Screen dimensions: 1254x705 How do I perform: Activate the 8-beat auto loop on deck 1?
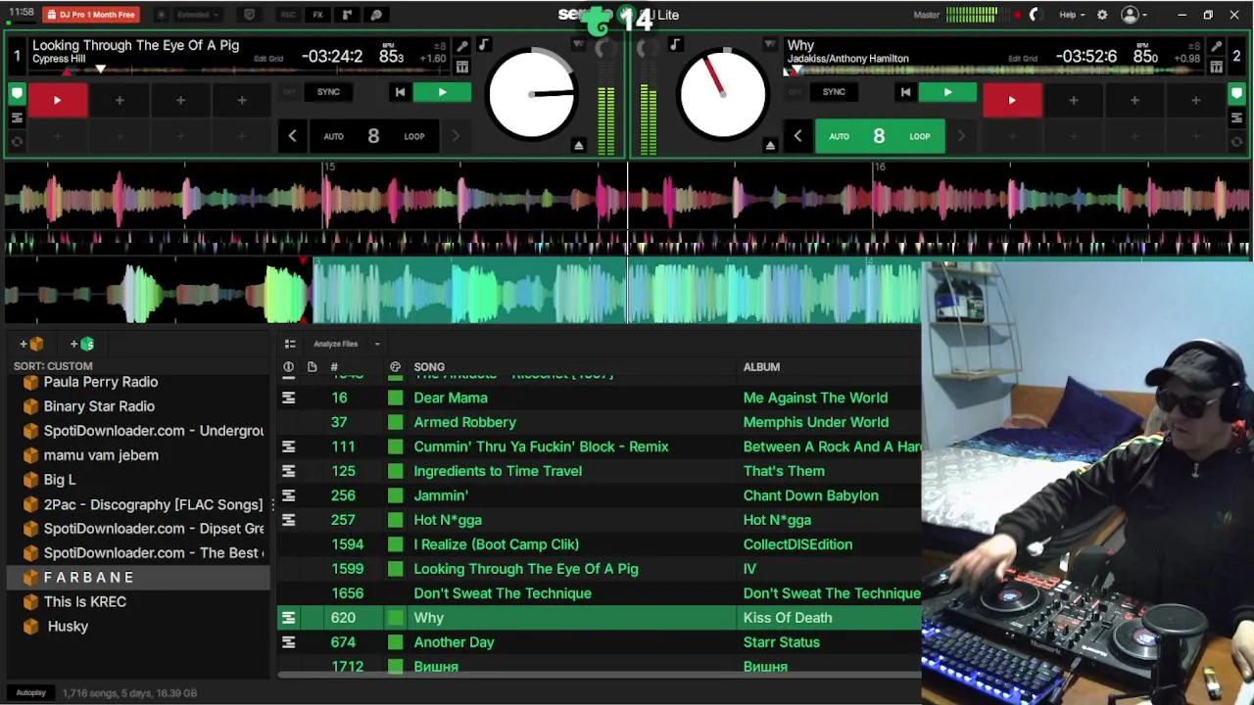tap(373, 136)
